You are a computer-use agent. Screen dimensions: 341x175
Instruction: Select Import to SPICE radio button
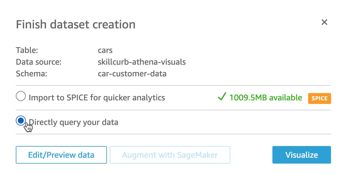(x=21, y=97)
